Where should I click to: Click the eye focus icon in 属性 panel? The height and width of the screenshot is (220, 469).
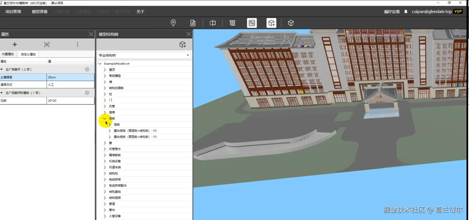click(47, 45)
